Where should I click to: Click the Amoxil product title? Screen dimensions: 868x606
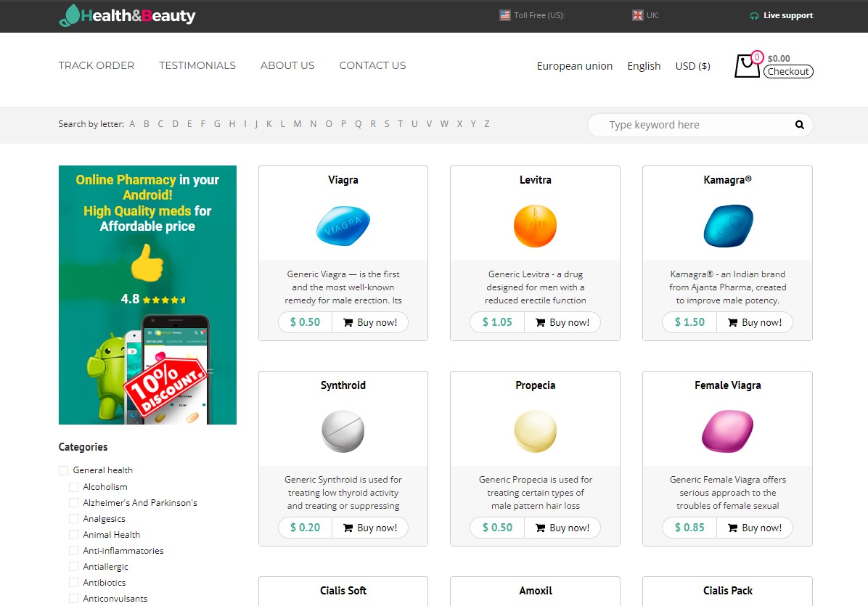[536, 591]
